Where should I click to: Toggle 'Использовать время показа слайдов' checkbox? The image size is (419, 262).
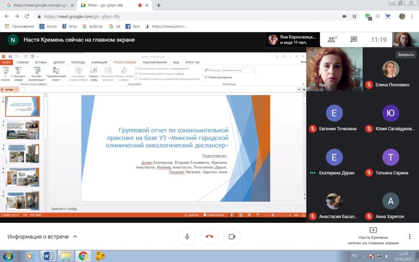click(x=136, y=74)
